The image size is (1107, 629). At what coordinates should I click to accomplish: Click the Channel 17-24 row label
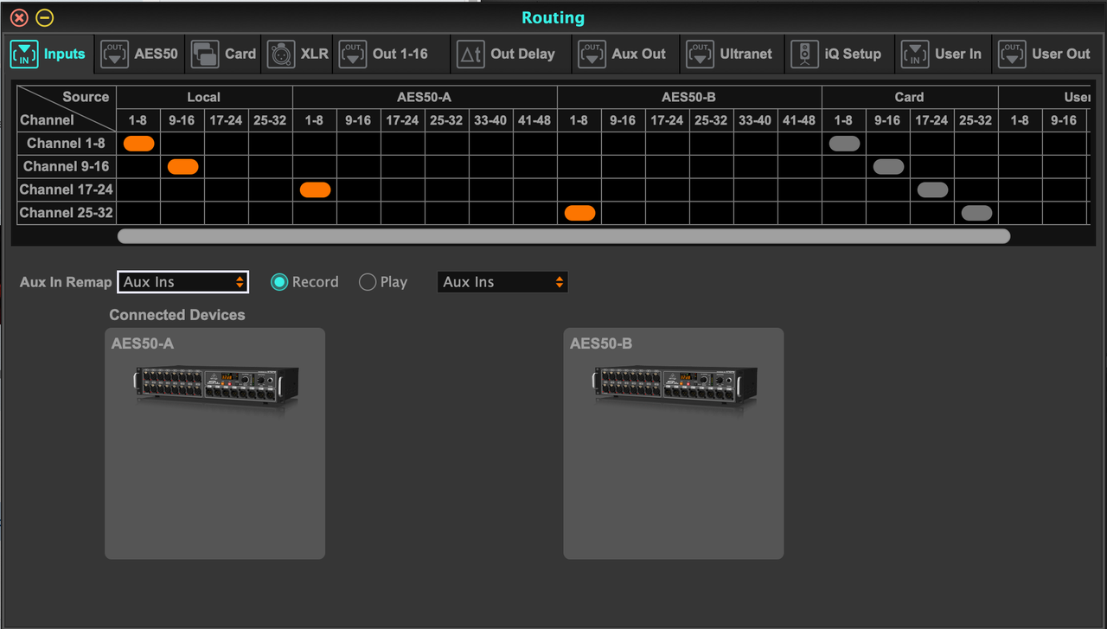(66, 189)
